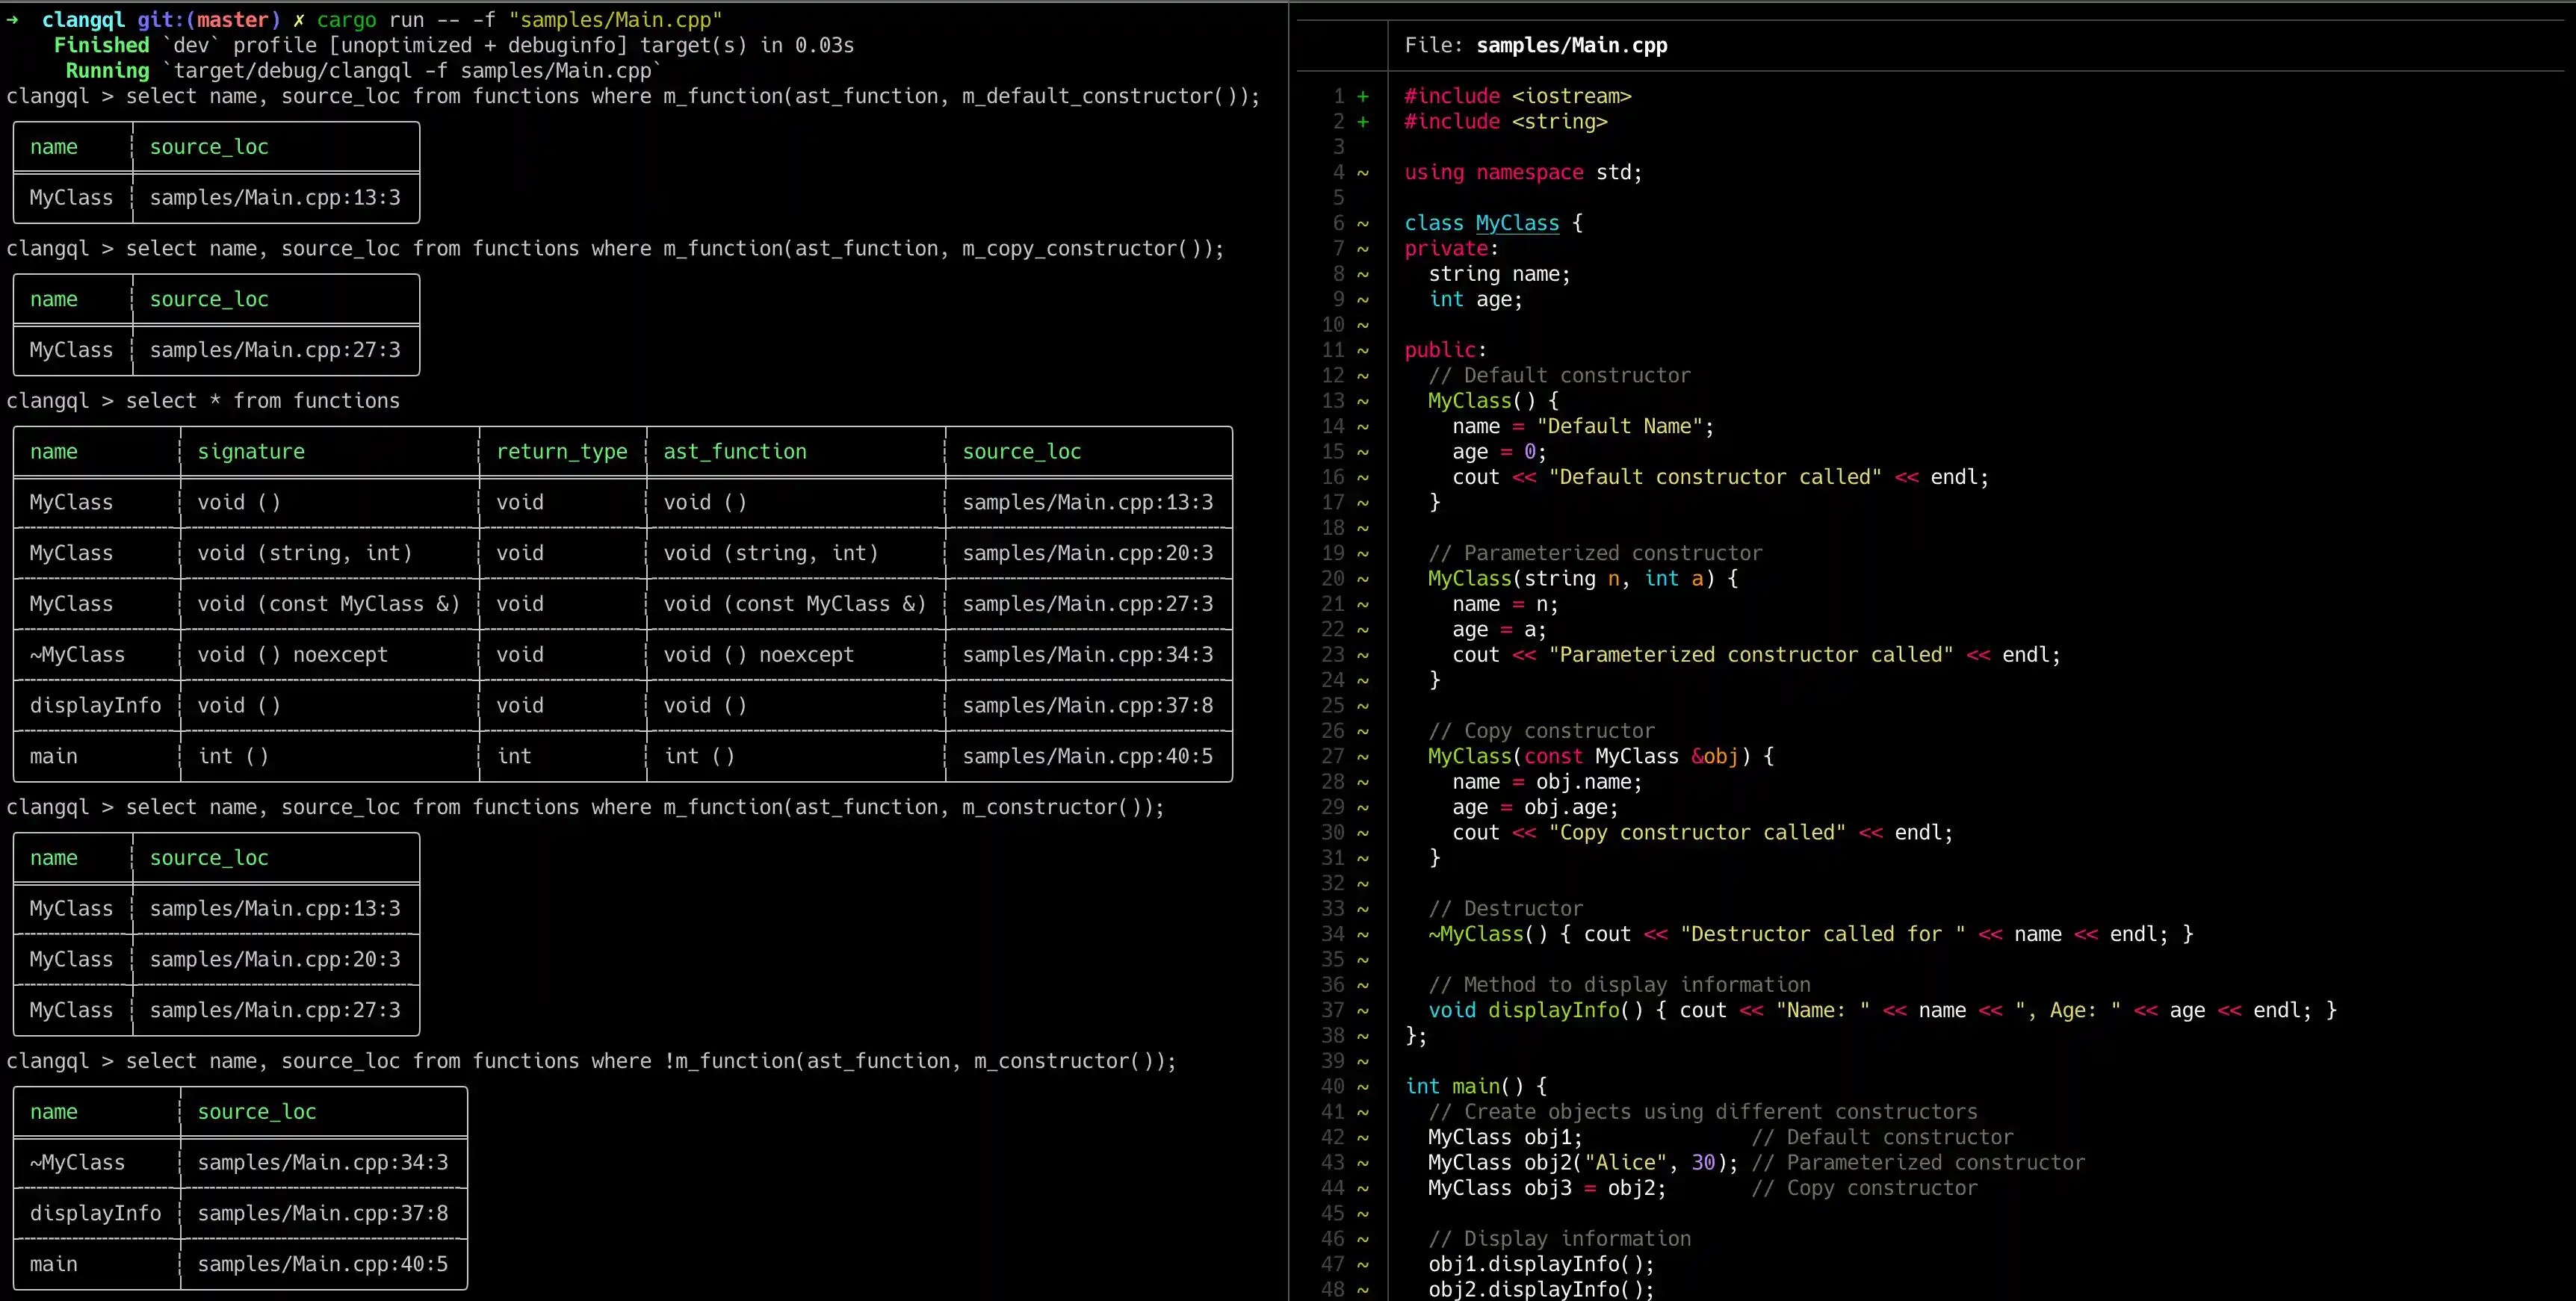Click the tilde change marker on line 6
Viewport: 2576px width, 1301px height.
point(1362,223)
